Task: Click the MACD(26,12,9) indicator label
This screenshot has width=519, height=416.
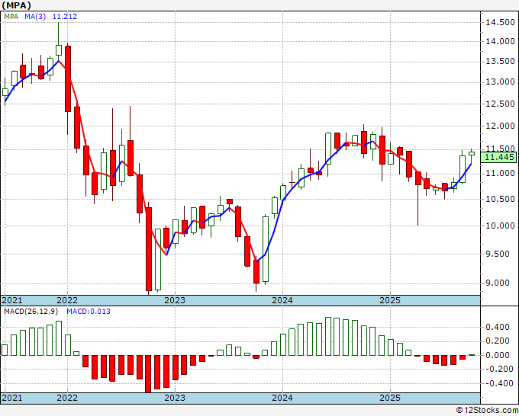Action: (x=31, y=312)
